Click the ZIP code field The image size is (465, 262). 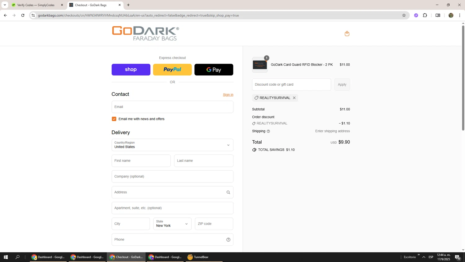pyautogui.click(x=214, y=224)
